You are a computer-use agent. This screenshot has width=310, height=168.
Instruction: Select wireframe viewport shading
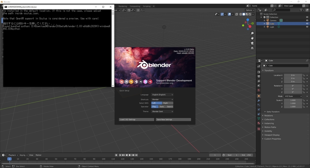point(241,14)
